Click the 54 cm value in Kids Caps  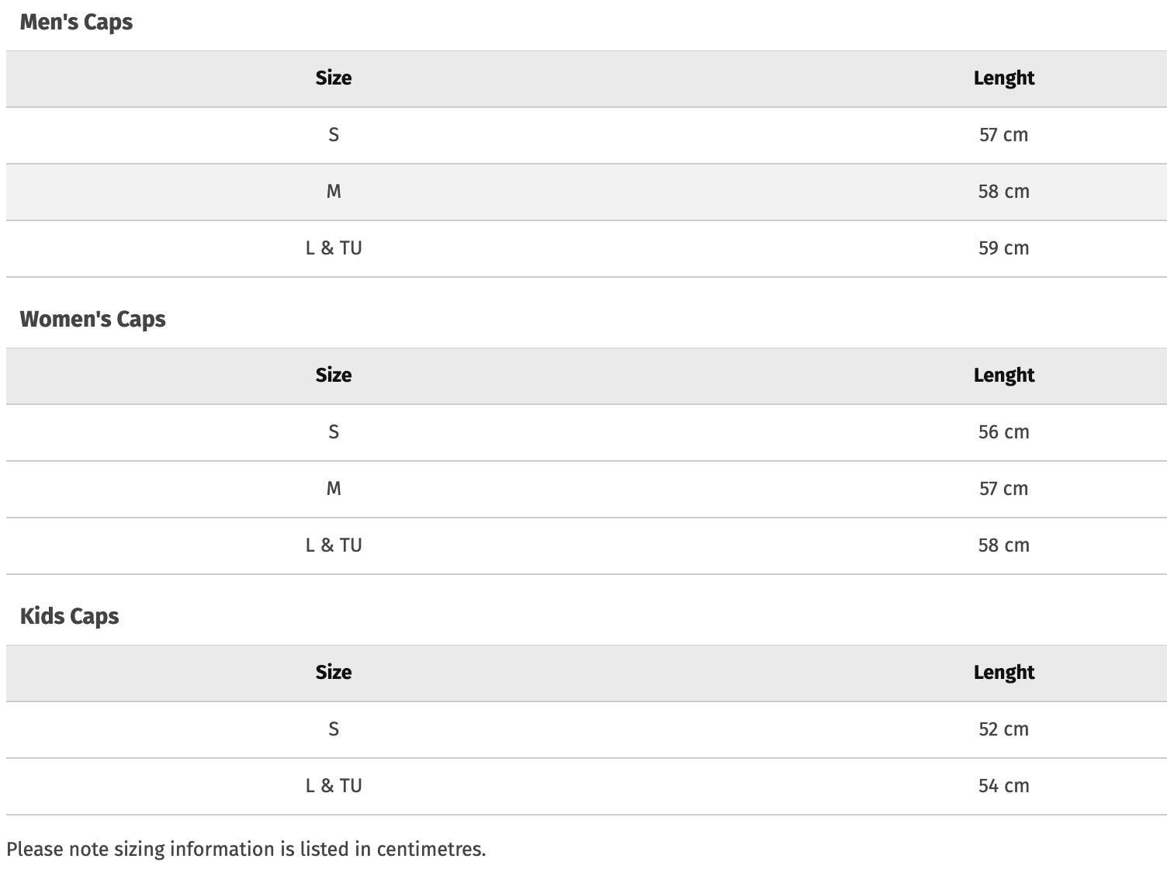click(1003, 786)
